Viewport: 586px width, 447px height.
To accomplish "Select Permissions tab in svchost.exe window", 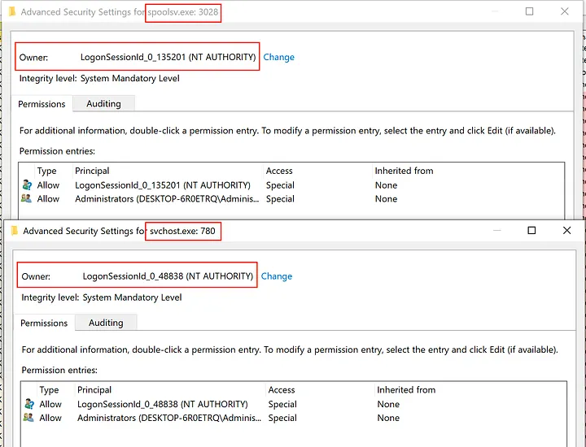I will pyautogui.click(x=44, y=323).
